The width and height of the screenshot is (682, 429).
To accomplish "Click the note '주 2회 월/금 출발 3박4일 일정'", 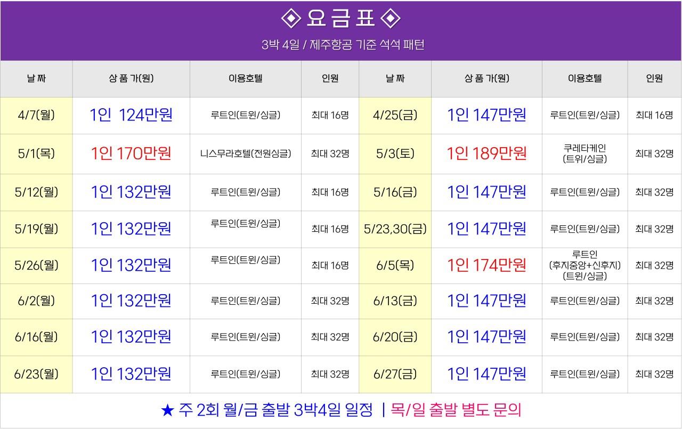I will [276, 410].
